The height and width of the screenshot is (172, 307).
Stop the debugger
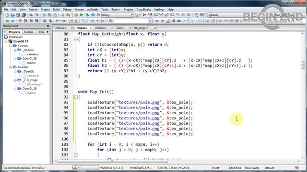189,15
